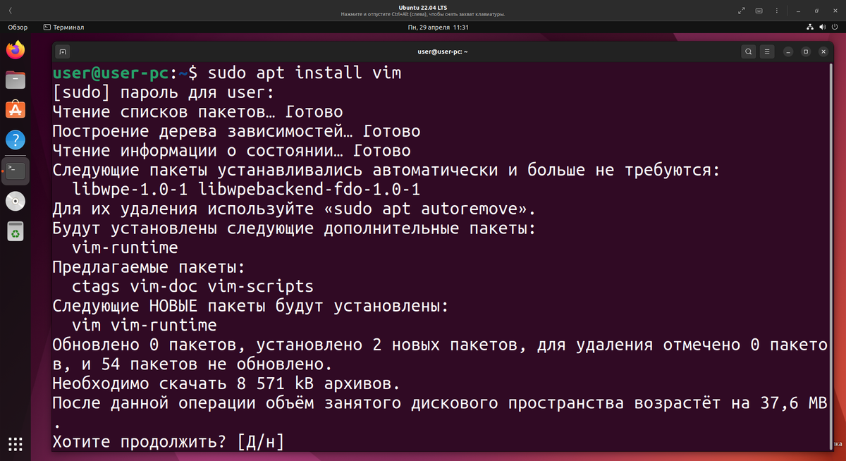Viewport: 846px width, 461px height.
Task: Click the Ubuntu 22.04 LTS VM title
Action: [x=423, y=6]
